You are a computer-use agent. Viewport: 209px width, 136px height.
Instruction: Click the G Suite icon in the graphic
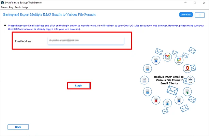[x=179, y=60]
